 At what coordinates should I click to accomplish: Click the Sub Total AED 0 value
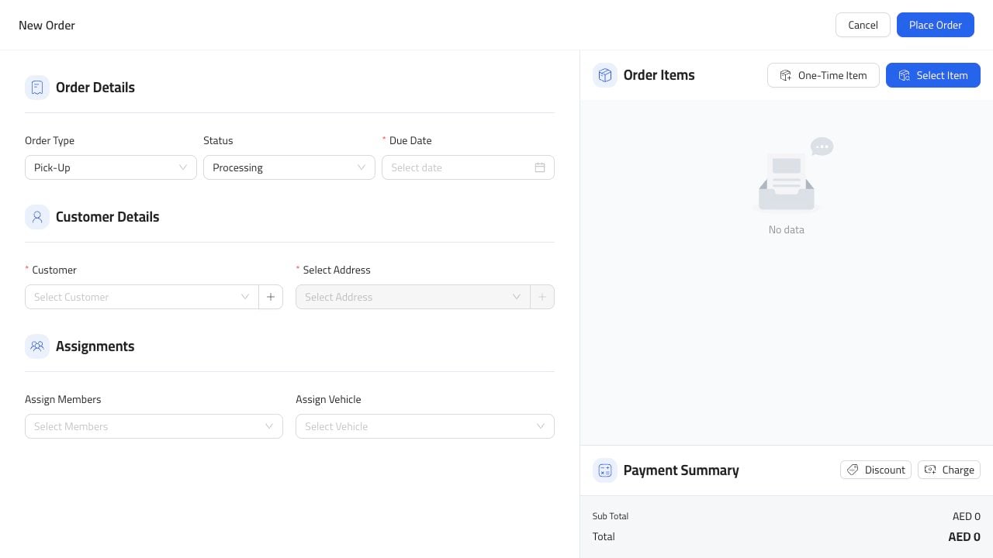(967, 516)
